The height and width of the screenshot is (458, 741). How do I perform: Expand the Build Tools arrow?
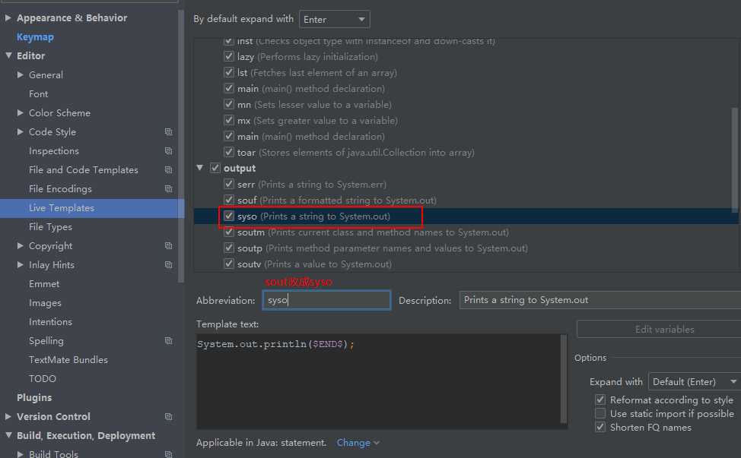21,453
